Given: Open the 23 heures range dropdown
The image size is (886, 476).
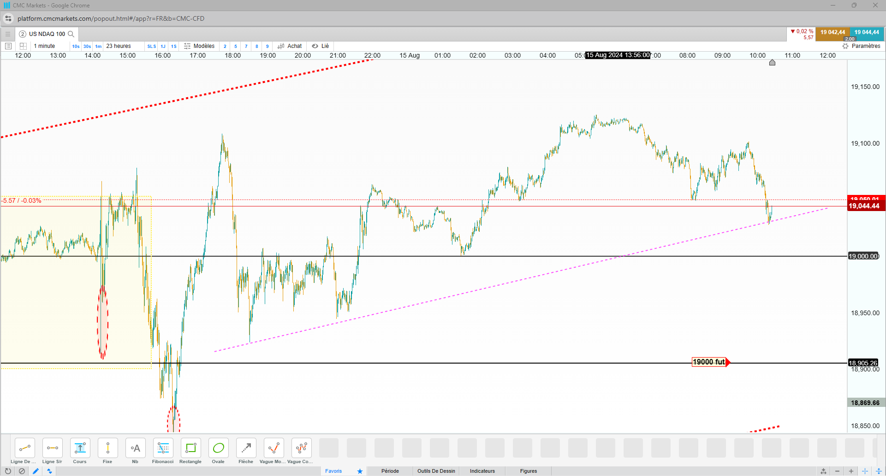Looking at the screenshot, I should pyautogui.click(x=119, y=46).
